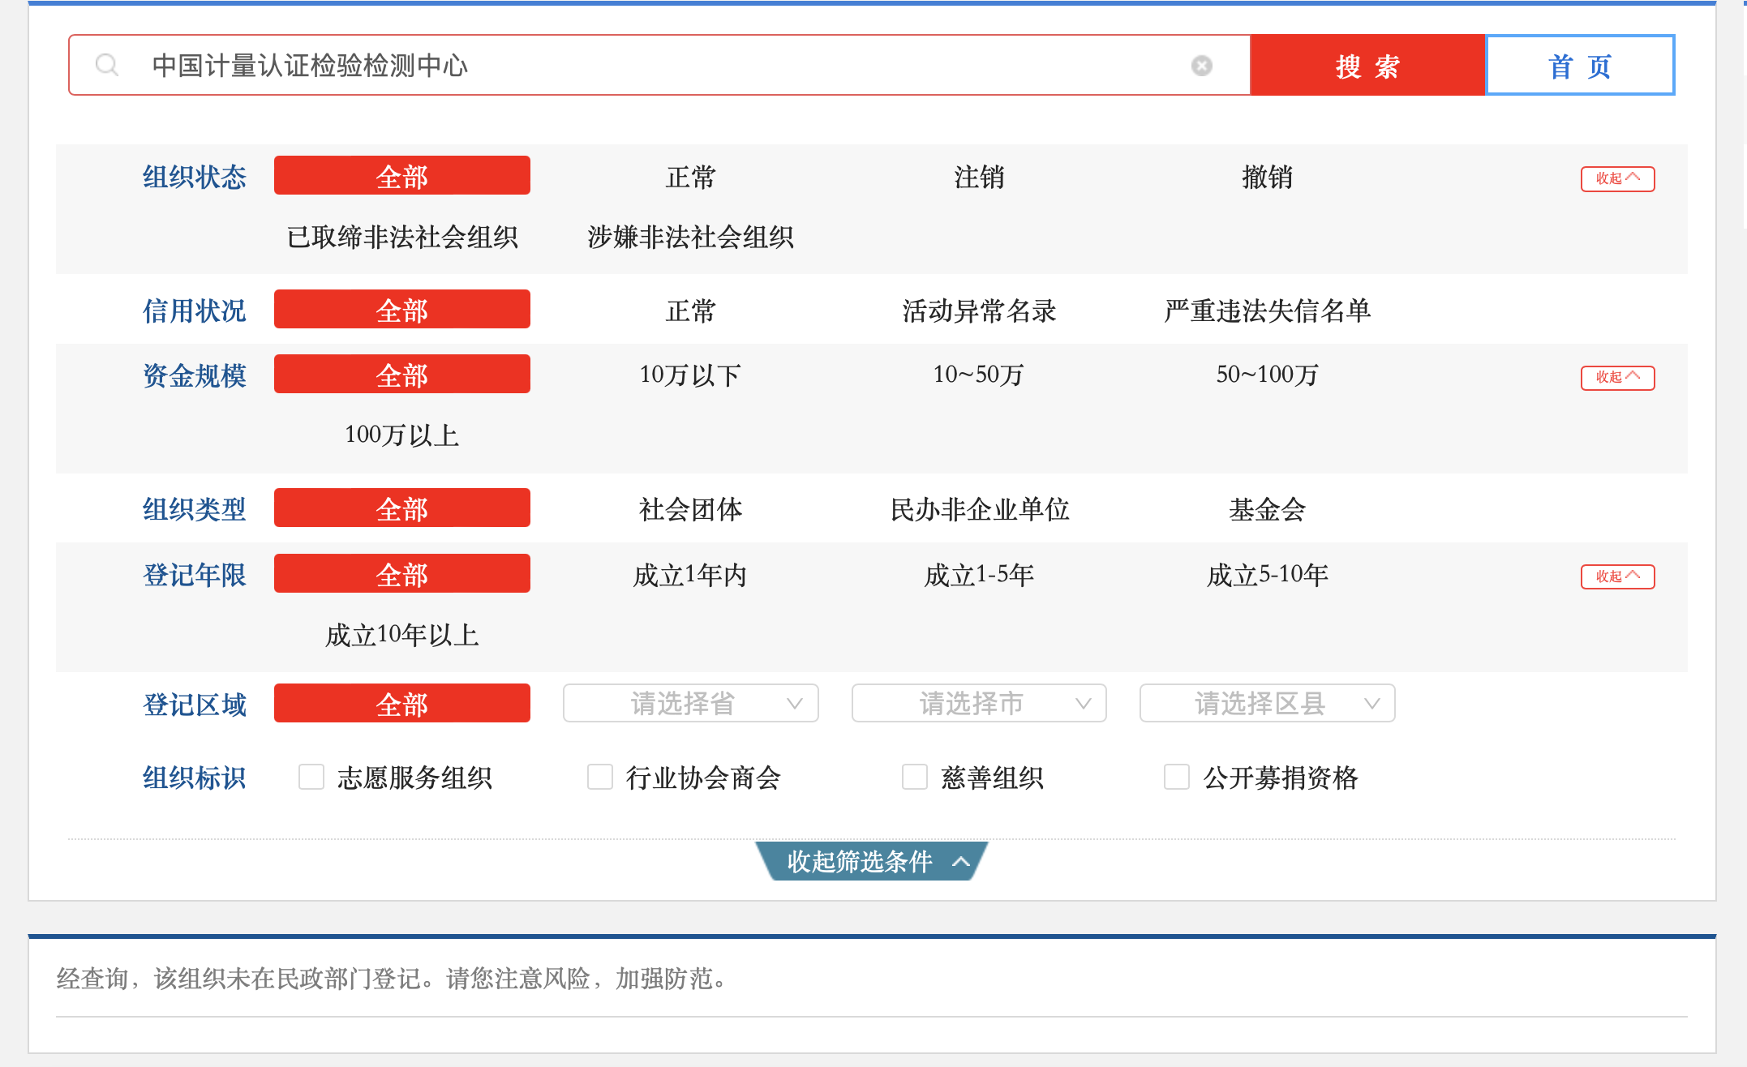
Task: Collapse filters via 收起筛选条件 tab
Action: coord(871,861)
